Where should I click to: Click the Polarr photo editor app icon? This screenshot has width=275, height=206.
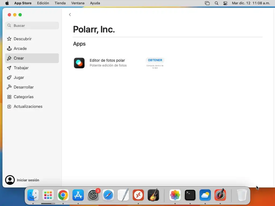point(79,63)
